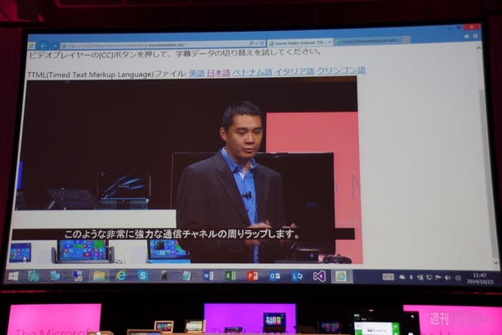Go back with the browser Back arrow
Image resolution: width=502 pixels, height=335 pixels.
click(x=44, y=46)
